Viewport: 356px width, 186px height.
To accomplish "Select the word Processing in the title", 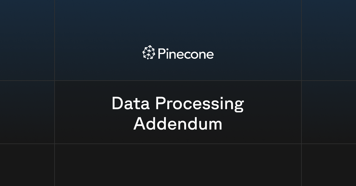I will pos(200,104).
